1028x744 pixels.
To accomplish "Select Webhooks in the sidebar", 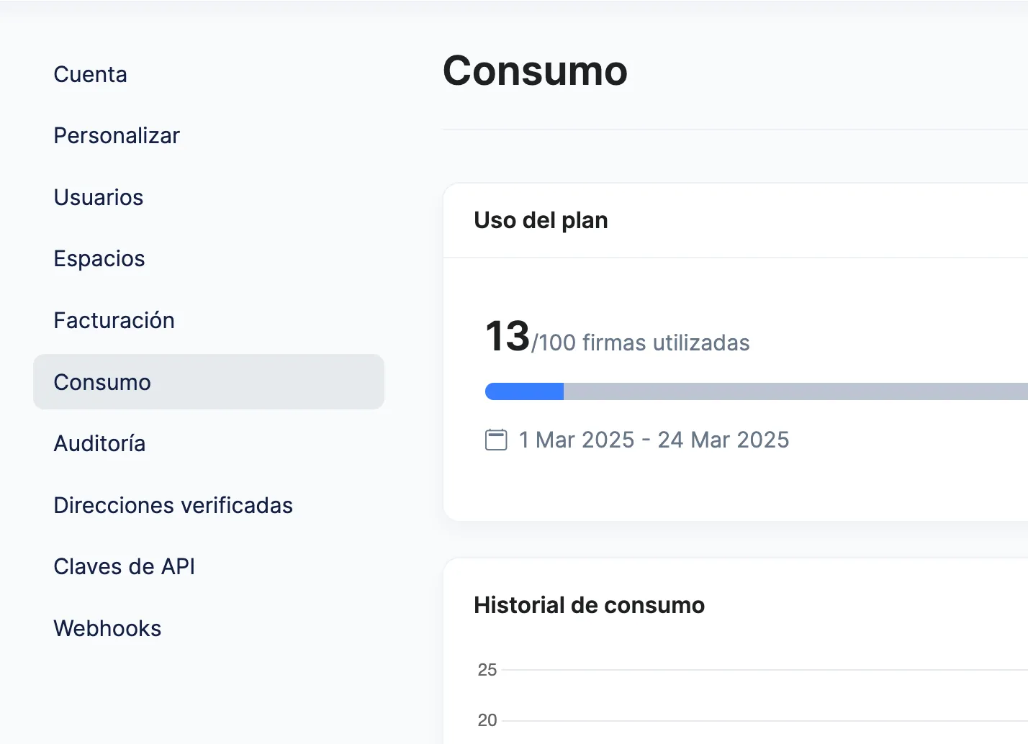I will point(108,629).
